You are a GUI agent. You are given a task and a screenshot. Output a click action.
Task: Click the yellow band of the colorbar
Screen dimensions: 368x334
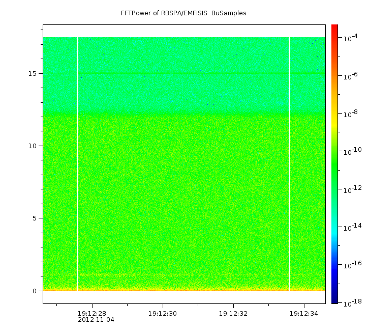pos(334,115)
